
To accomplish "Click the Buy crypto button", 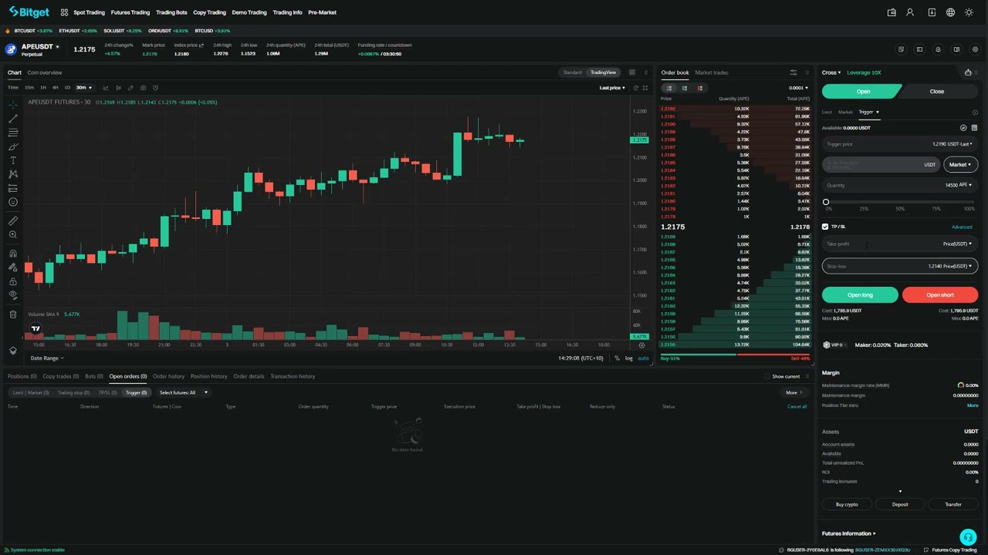I will pos(847,504).
